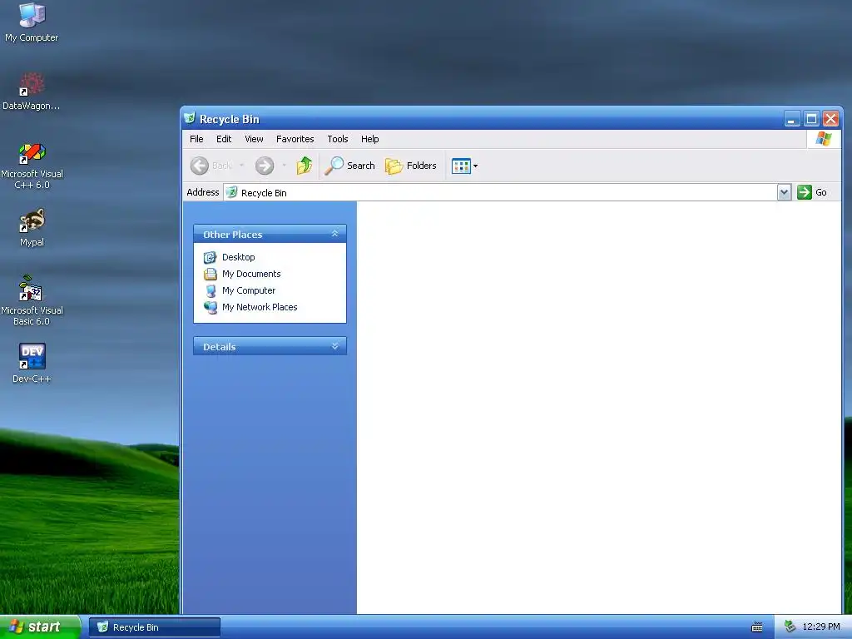Expand the Address bar dropdown
This screenshot has height=639, width=852.
click(x=784, y=192)
